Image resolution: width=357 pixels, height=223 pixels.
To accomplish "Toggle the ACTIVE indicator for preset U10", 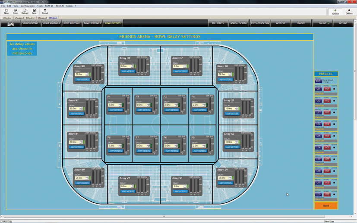I will coord(334,195).
